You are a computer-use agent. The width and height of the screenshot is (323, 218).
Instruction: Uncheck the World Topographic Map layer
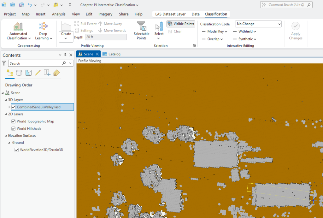(x=13, y=121)
